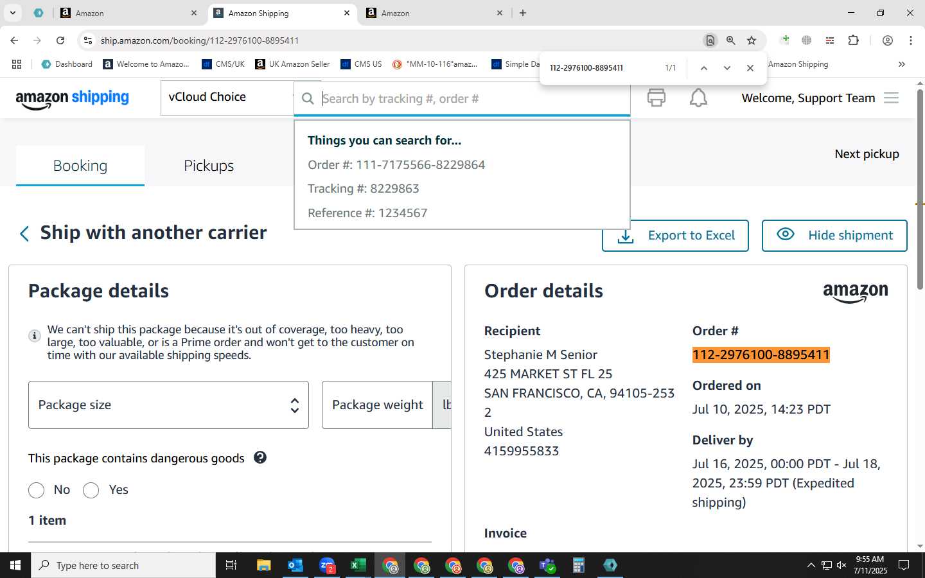Click the Hide shipment eye button
Viewport: 925px width, 578px height.
click(834, 236)
